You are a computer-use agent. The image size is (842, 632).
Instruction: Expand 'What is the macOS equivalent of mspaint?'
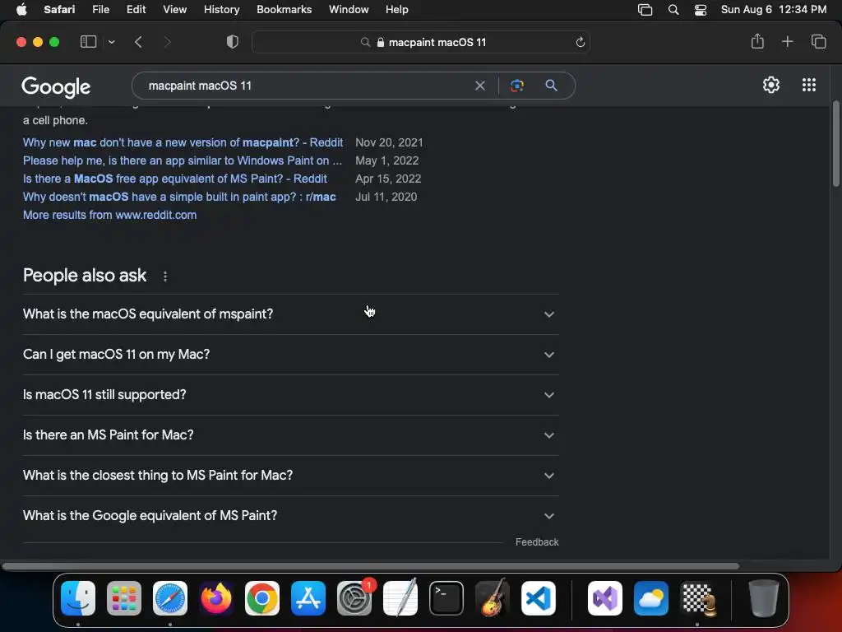290,314
